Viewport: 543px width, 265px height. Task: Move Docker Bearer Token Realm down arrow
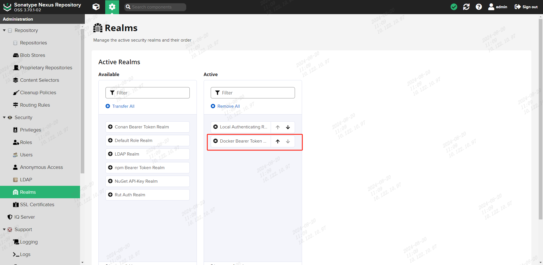pyautogui.click(x=288, y=141)
